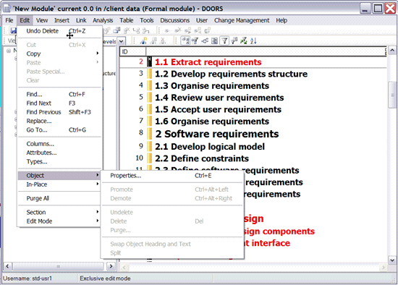This screenshot has height=285, width=398.
Task: Click the filter-and-columns icon right of the funnel
Action: coord(234,41)
